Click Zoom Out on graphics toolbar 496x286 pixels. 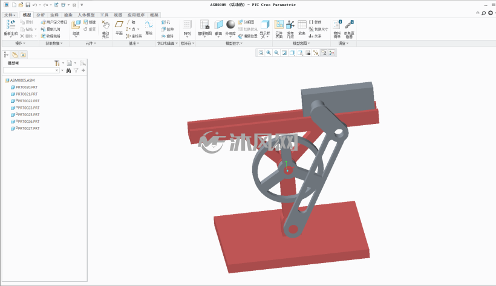pyautogui.click(x=276, y=53)
